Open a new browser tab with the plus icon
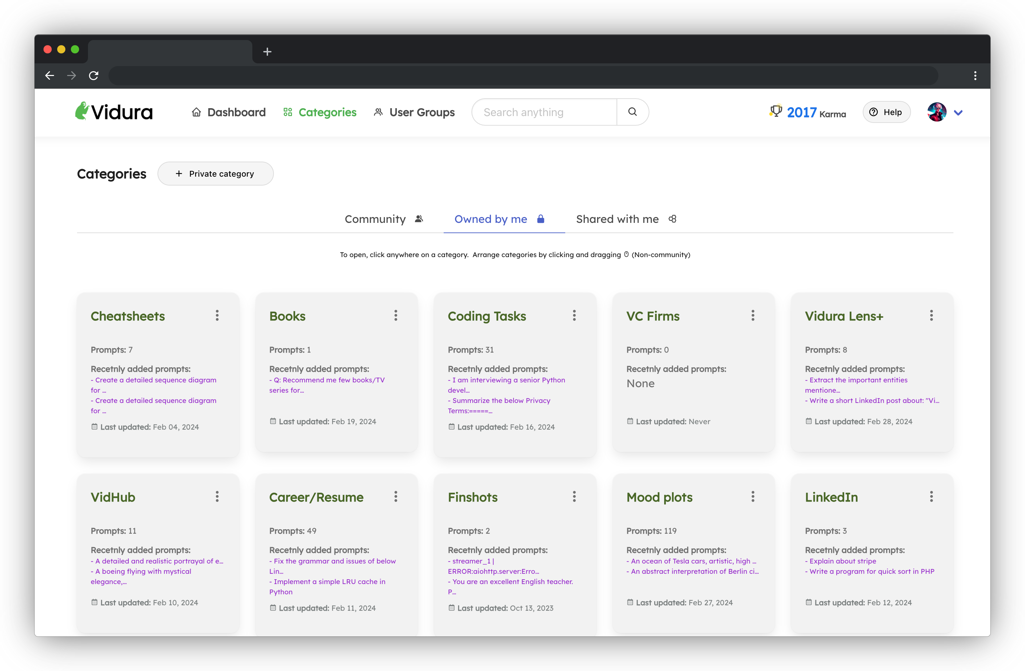The width and height of the screenshot is (1025, 671). point(267,52)
